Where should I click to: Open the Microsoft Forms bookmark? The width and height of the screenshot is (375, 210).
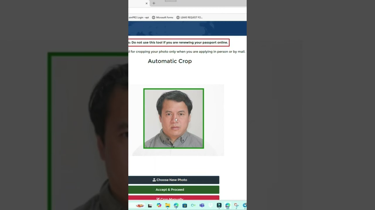pyautogui.click(x=163, y=17)
